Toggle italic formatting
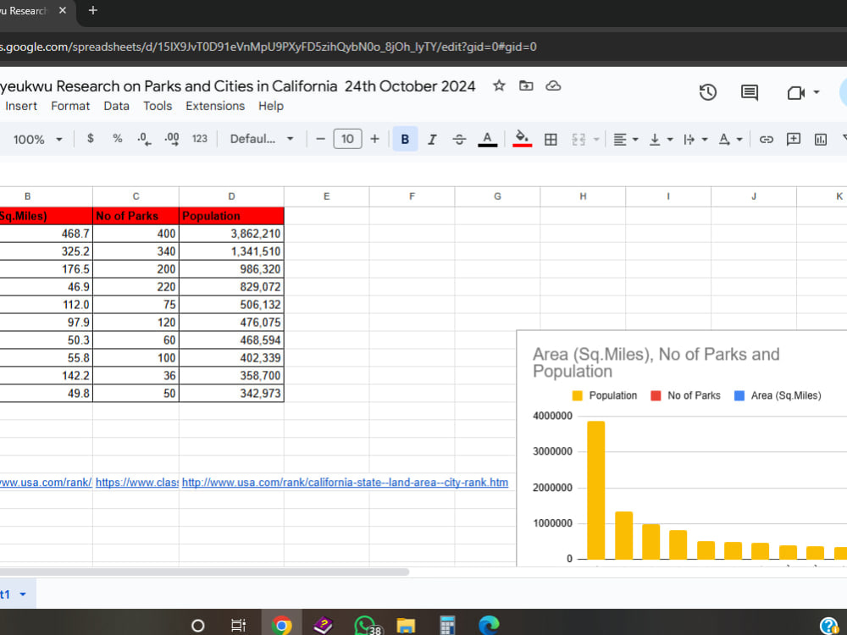 (432, 140)
